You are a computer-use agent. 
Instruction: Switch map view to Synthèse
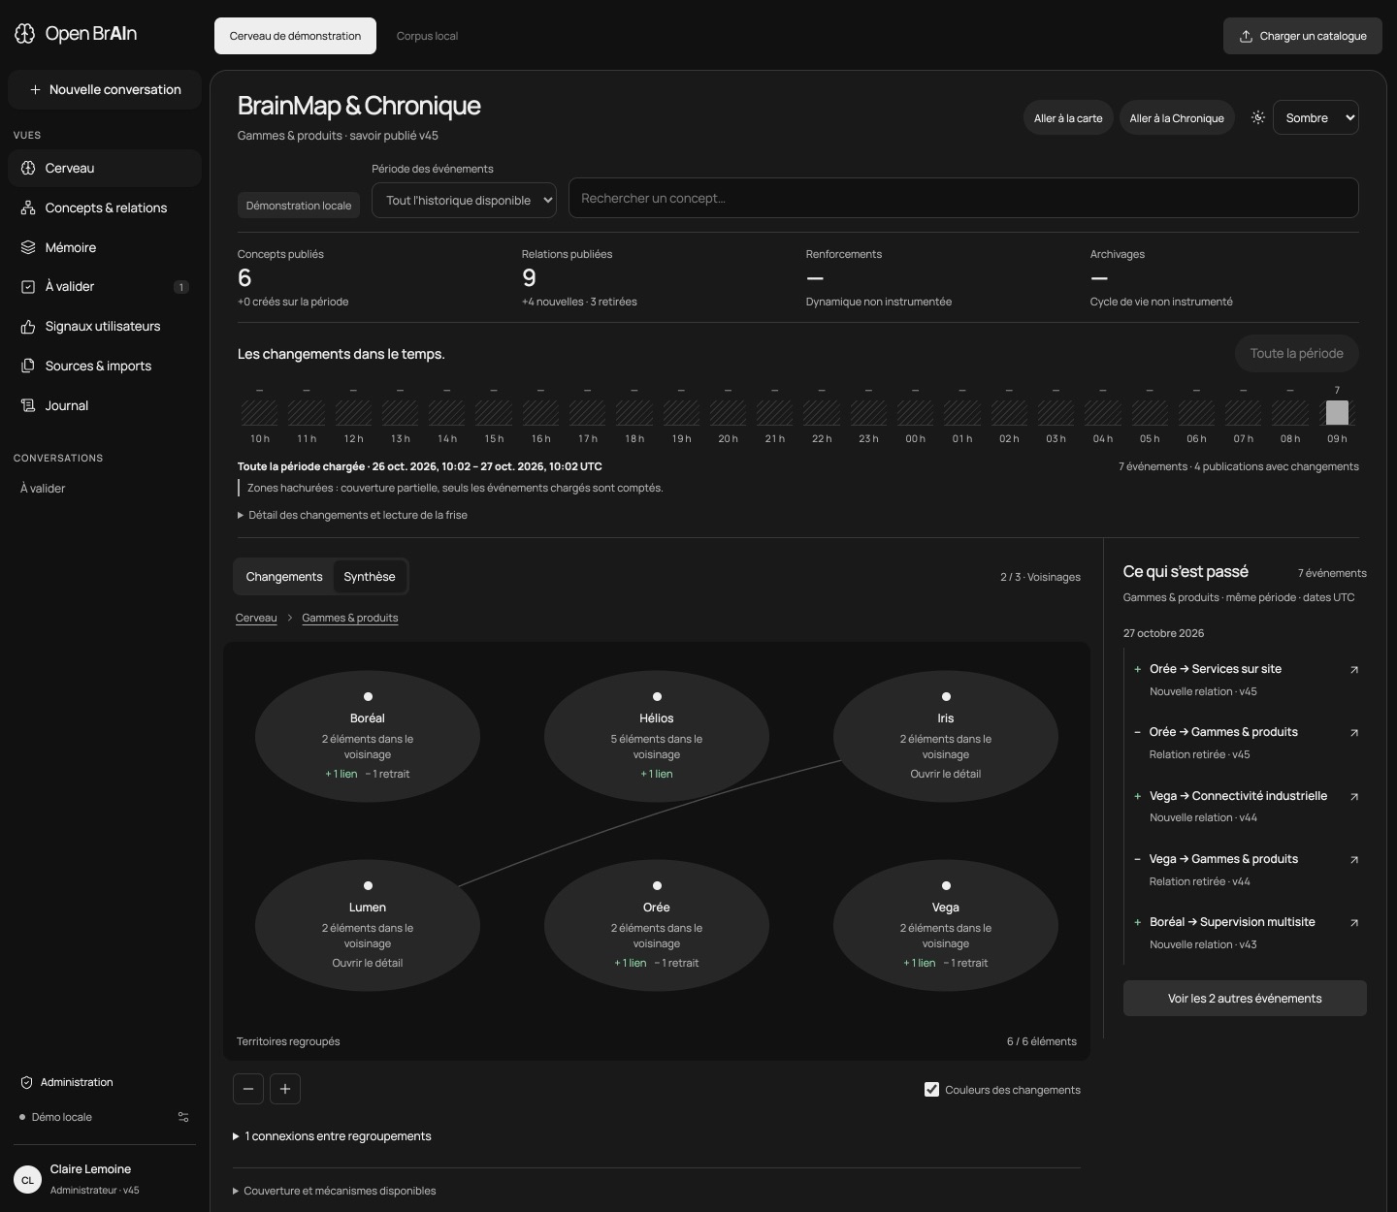[370, 577]
